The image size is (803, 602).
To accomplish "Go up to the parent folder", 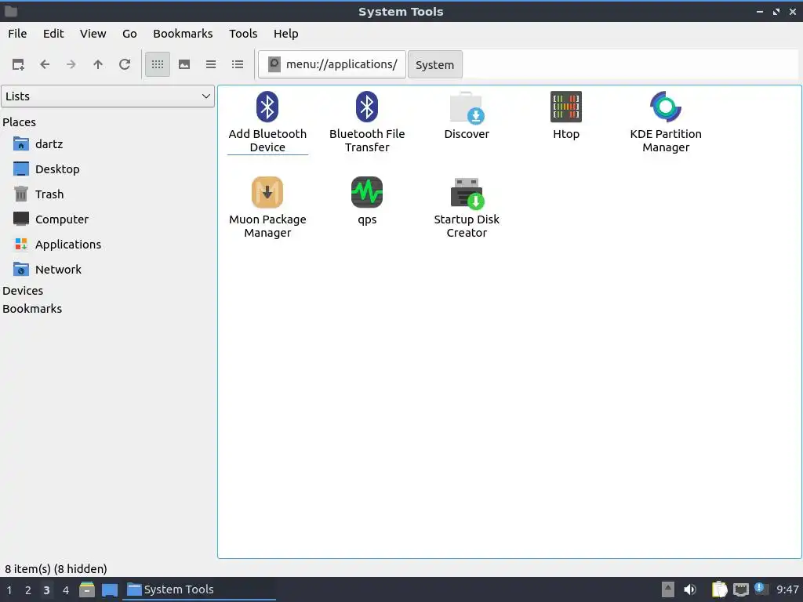I will coord(98,64).
